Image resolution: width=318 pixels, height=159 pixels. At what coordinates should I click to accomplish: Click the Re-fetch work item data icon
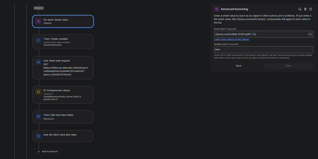point(38,136)
